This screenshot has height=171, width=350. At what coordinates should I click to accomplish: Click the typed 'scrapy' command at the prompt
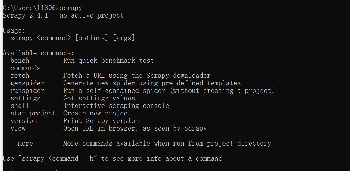click(71, 8)
